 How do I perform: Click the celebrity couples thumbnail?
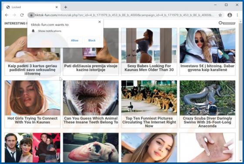32,148
